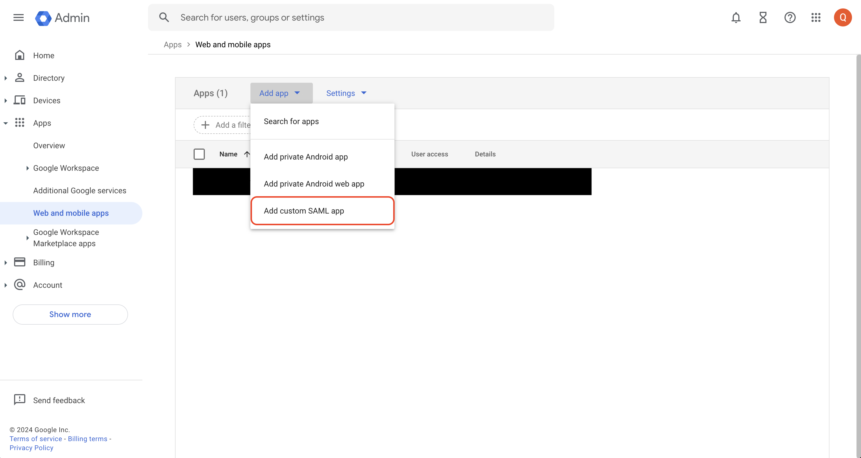Click the Account at-sign icon
The width and height of the screenshot is (861, 458).
20,284
